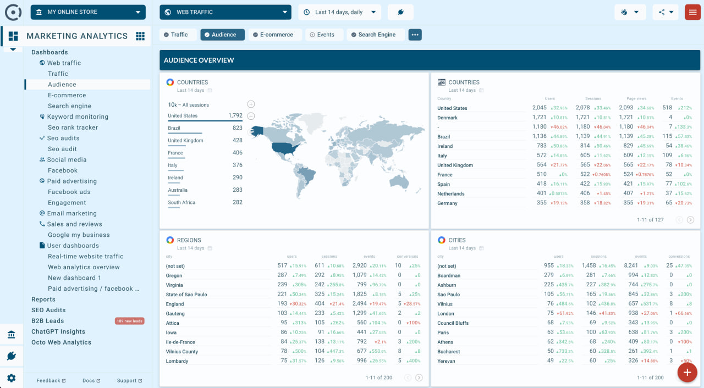Go to previous page in Countries table
The height and width of the screenshot is (388, 704).
pyautogui.click(x=679, y=220)
